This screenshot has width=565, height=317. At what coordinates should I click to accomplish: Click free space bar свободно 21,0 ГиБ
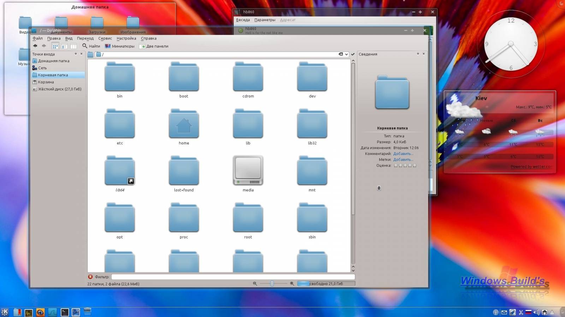pos(326,284)
